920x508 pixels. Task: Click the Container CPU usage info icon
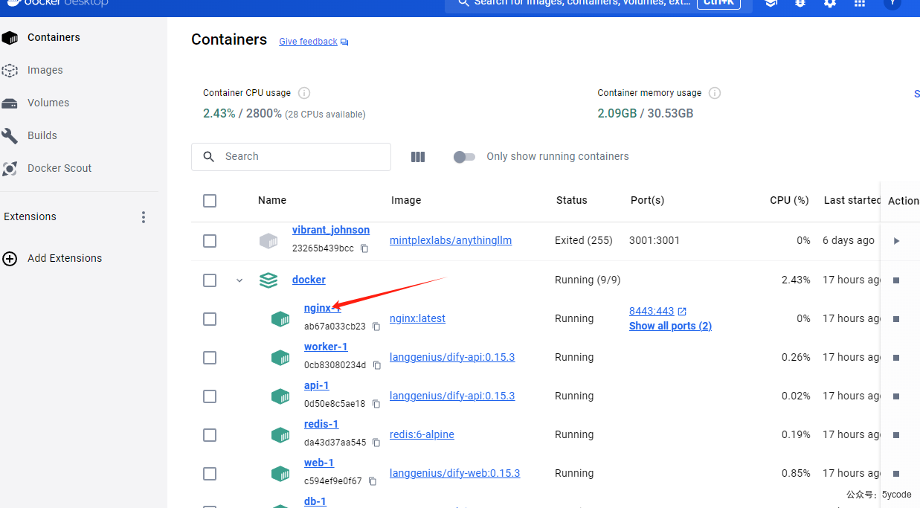[x=304, y=93]
